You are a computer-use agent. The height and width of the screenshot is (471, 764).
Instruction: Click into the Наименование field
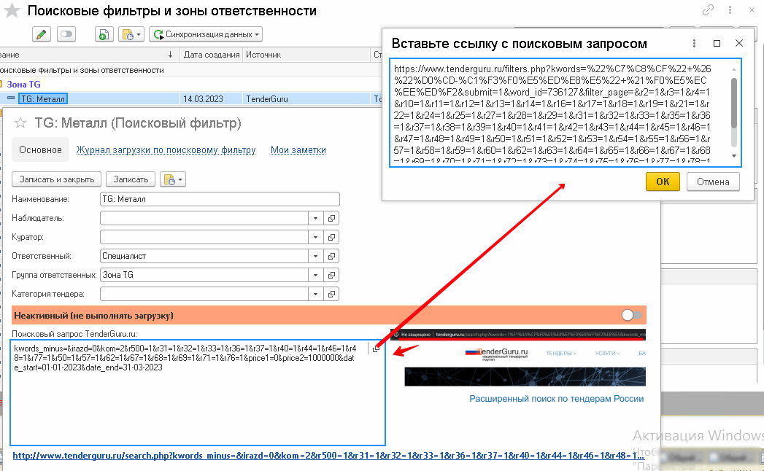click(220, 199)
